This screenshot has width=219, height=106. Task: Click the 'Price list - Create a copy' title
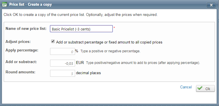(x=30, y=5)
